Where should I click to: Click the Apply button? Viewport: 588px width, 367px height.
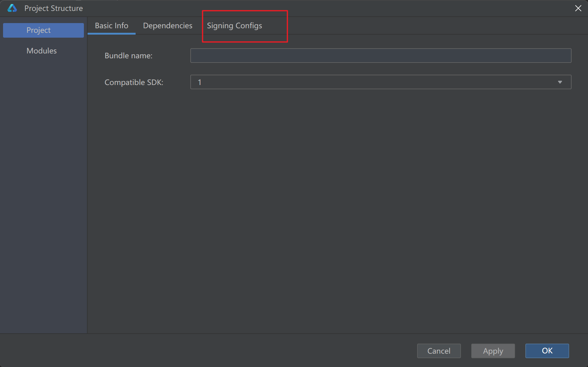point(493,351)
